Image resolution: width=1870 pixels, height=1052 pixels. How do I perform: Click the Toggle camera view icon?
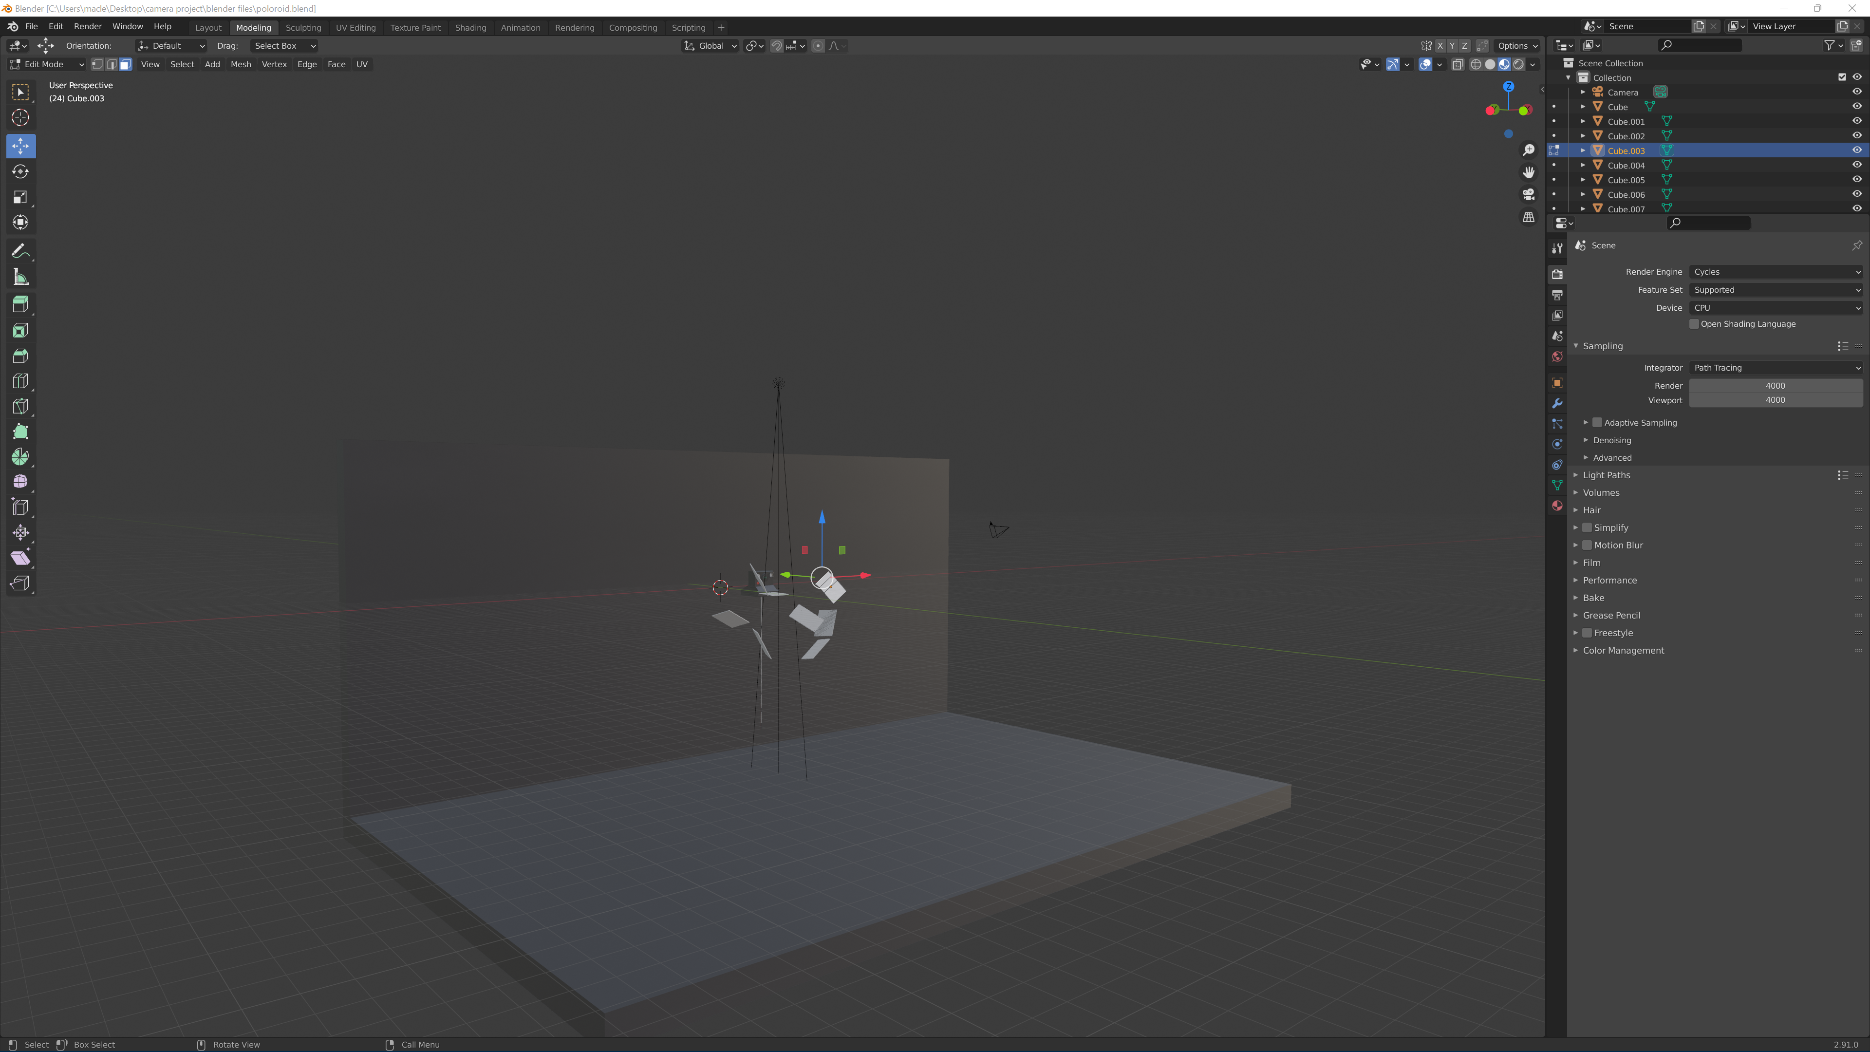click(x=1529, y=195)
